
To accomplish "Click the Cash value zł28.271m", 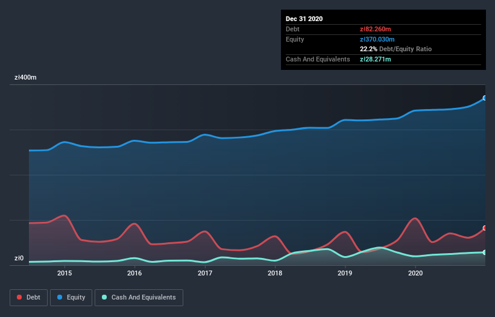I will [x=376, y=59].
